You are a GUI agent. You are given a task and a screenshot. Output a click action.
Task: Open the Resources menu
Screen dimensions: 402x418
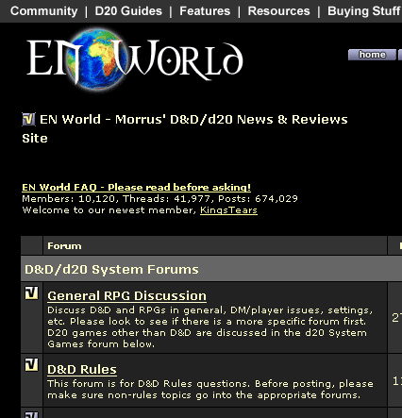click(278, 11)
